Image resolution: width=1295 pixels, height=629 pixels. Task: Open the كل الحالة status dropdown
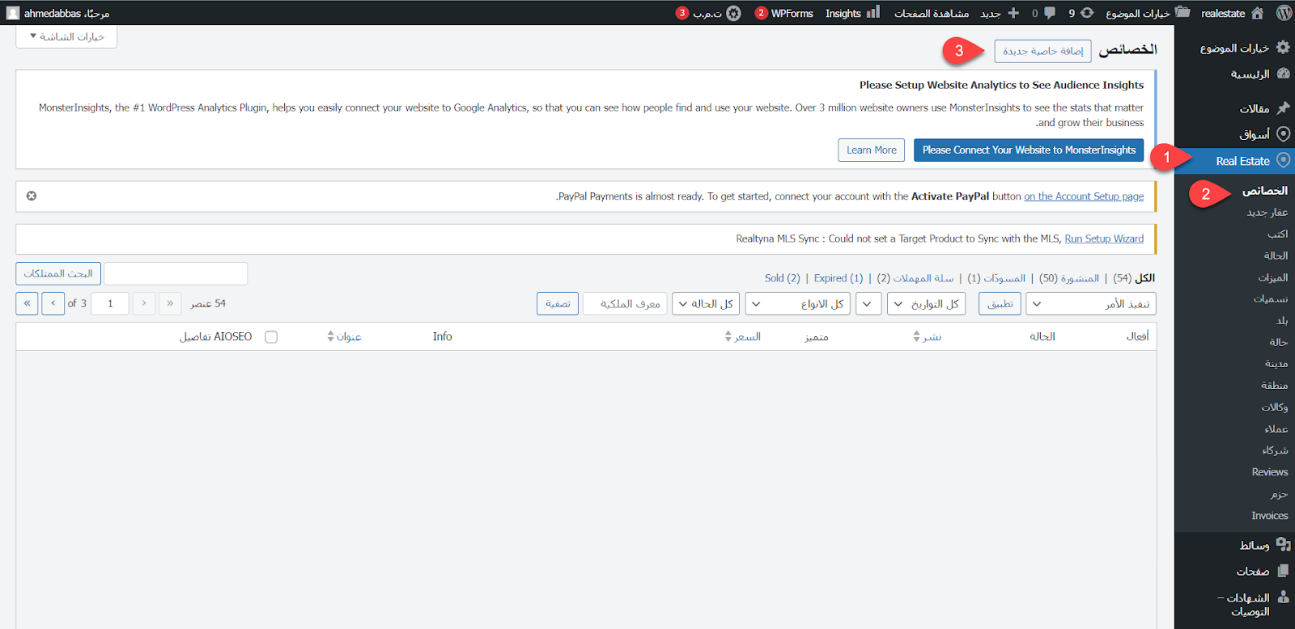(705, 304)
